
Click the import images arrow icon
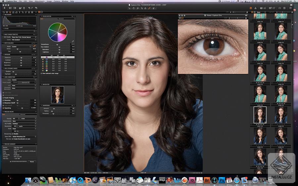4,8
